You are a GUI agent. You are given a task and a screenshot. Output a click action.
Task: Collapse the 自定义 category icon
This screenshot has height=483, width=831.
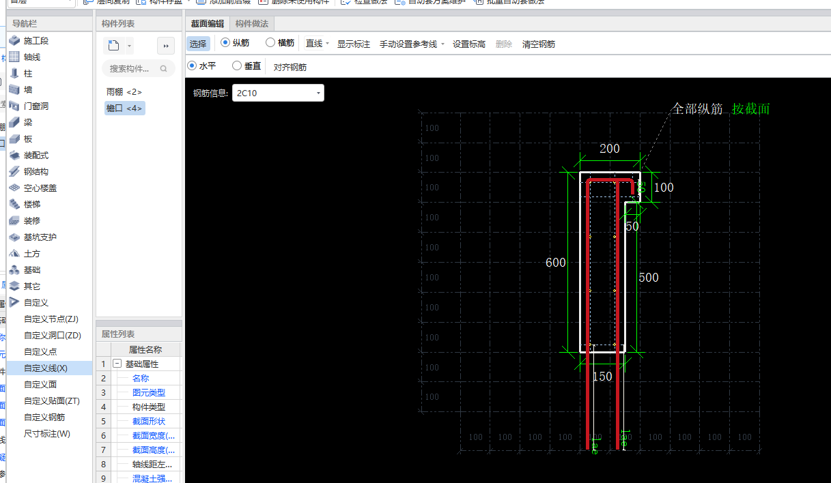point(14,303)
